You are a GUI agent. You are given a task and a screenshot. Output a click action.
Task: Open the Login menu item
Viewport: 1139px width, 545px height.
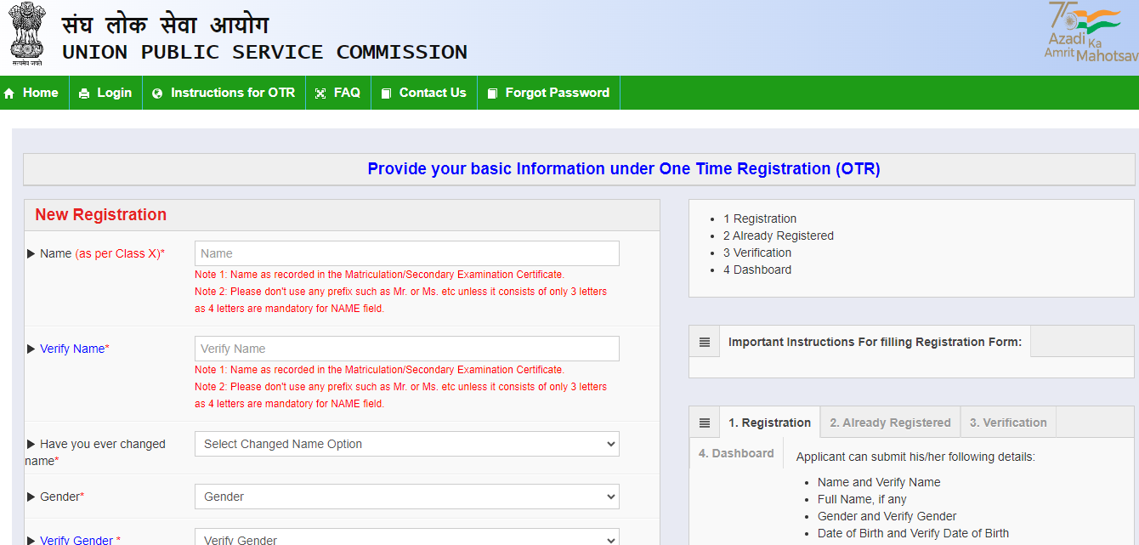click(x=105, y=93)
